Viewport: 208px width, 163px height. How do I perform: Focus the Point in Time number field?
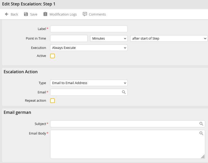pyautogui.click(x=69, y=38)
